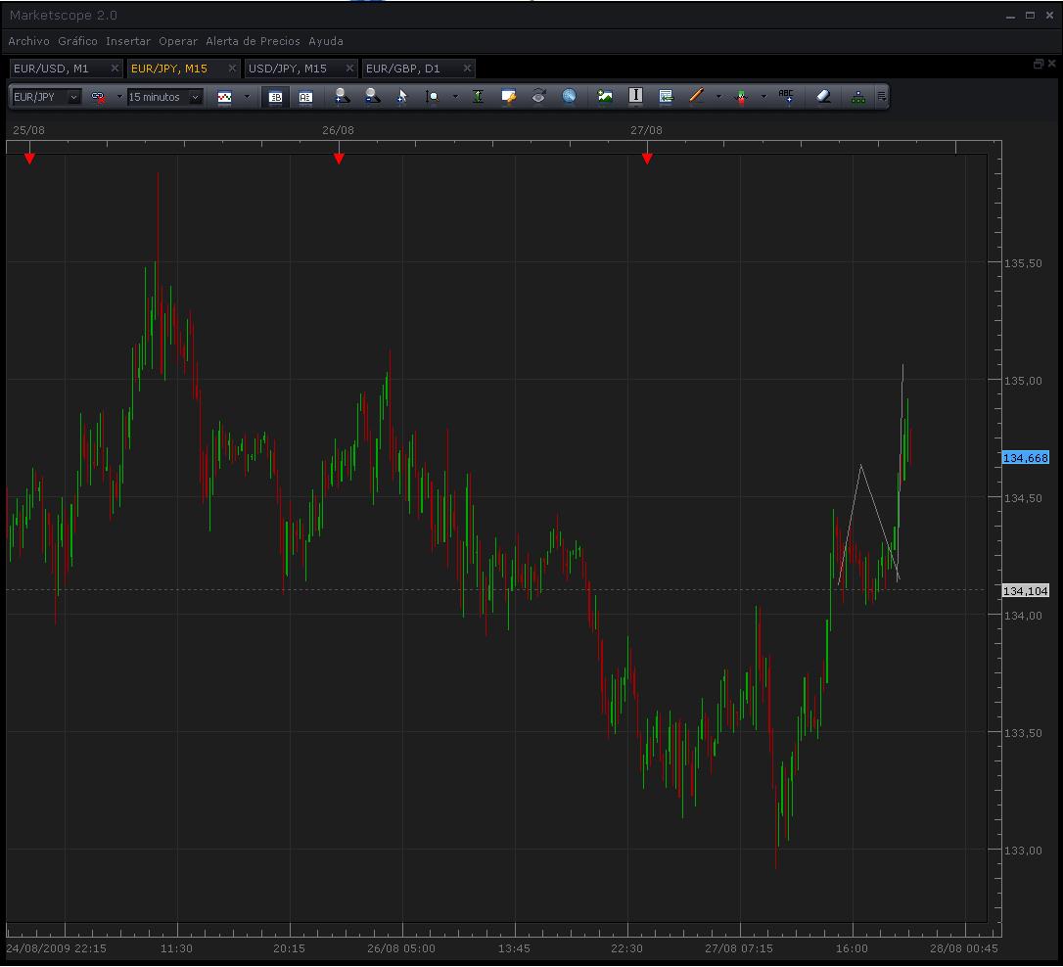Screen dimensions: 1063x967
Task: Select the cursor pointer tool
Action: coord(401,96)
